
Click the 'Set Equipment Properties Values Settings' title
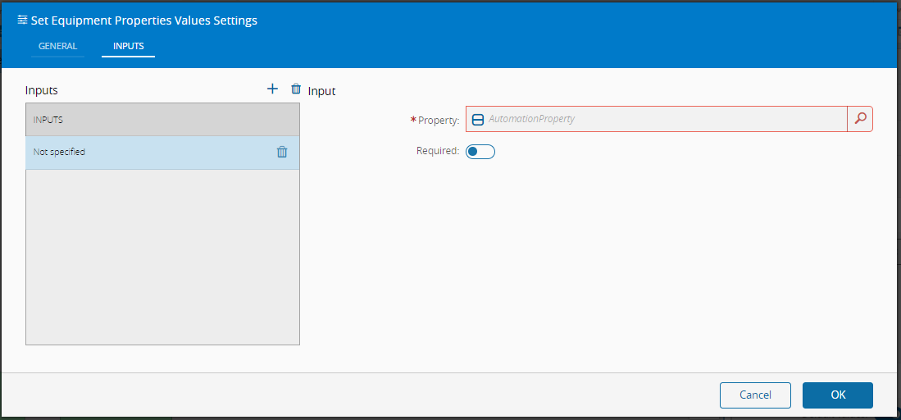pos(143,21)
